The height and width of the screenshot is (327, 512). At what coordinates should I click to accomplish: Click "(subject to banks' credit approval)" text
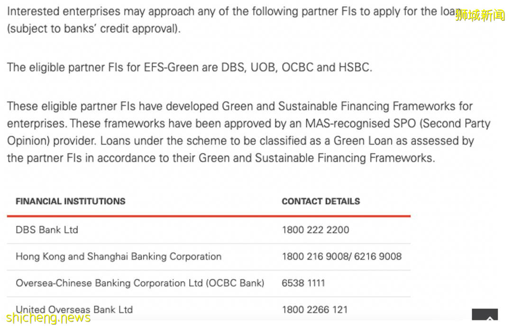point(94,28)
